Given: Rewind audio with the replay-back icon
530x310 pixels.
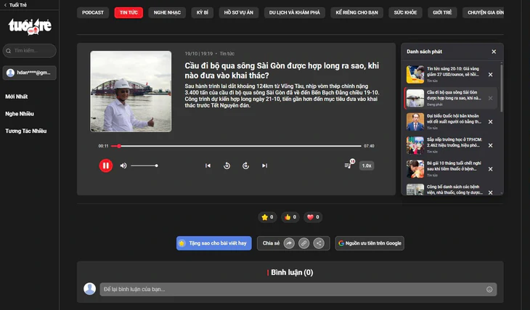Looking at the screenshot, I should coord(227,166).
